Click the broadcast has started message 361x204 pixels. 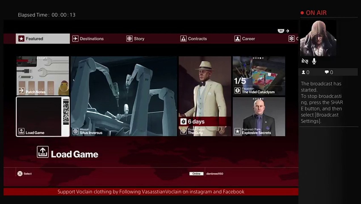coord(321,87)
